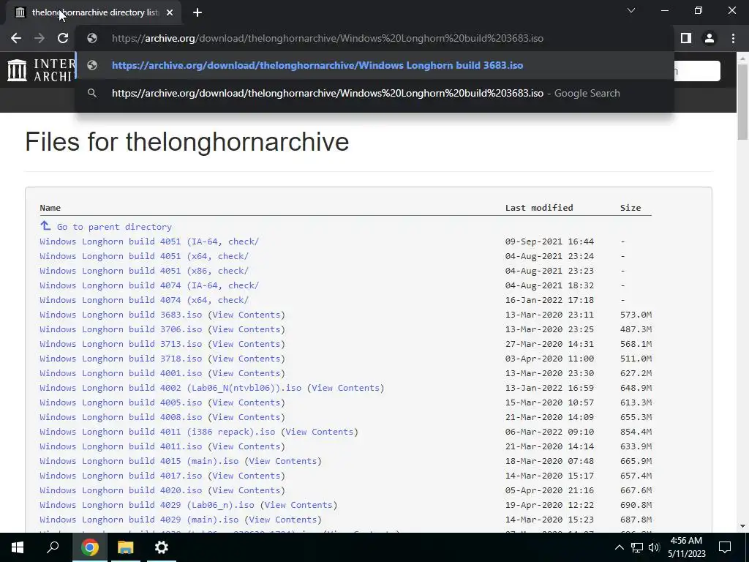
Task: Open folder build 4051 (x64, check/
Action: pos(144,256)
